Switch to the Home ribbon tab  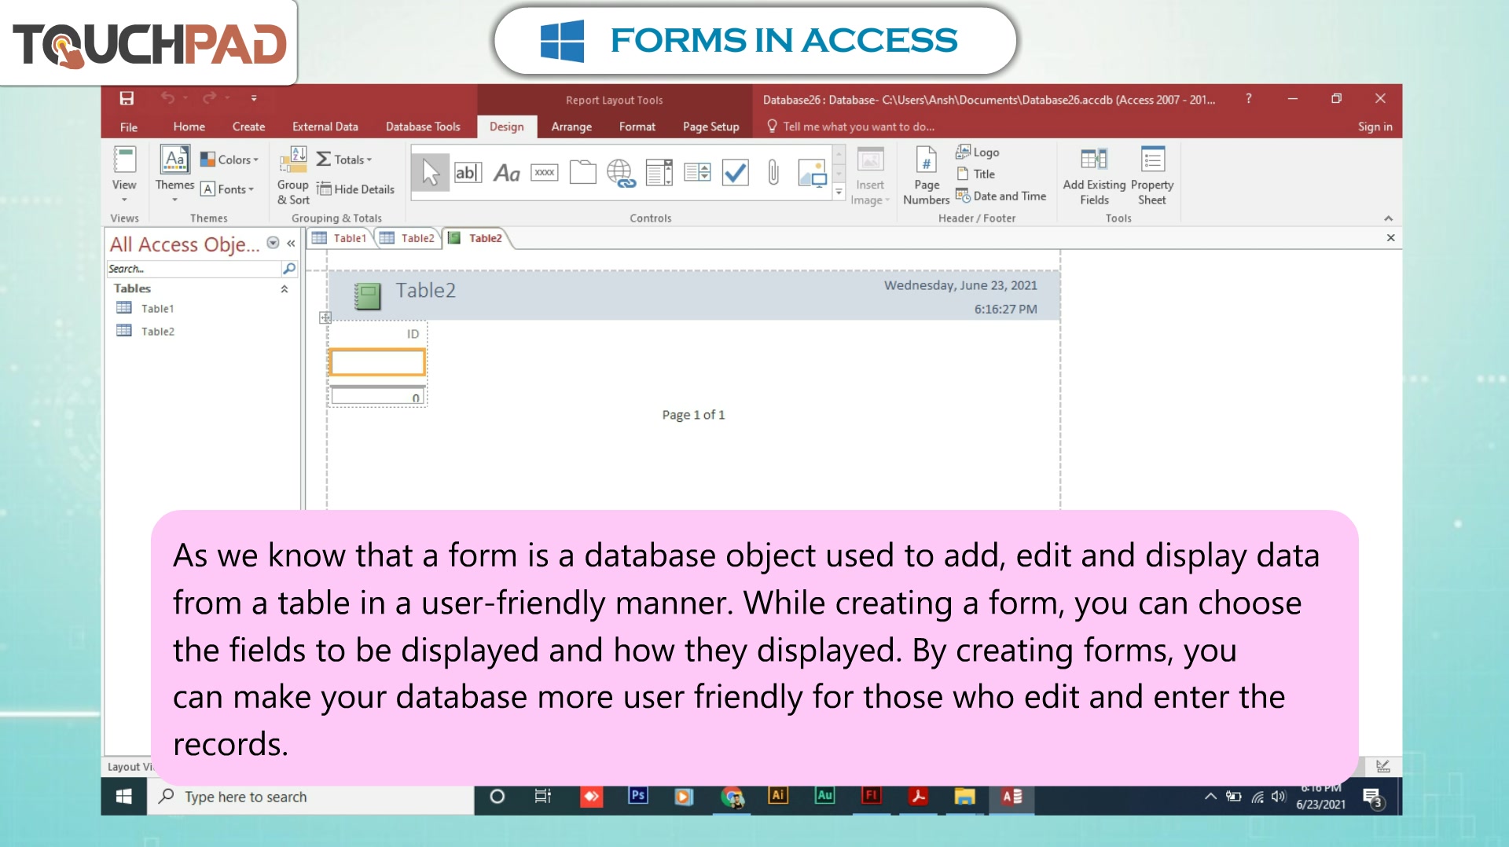[x=189, y=126]
